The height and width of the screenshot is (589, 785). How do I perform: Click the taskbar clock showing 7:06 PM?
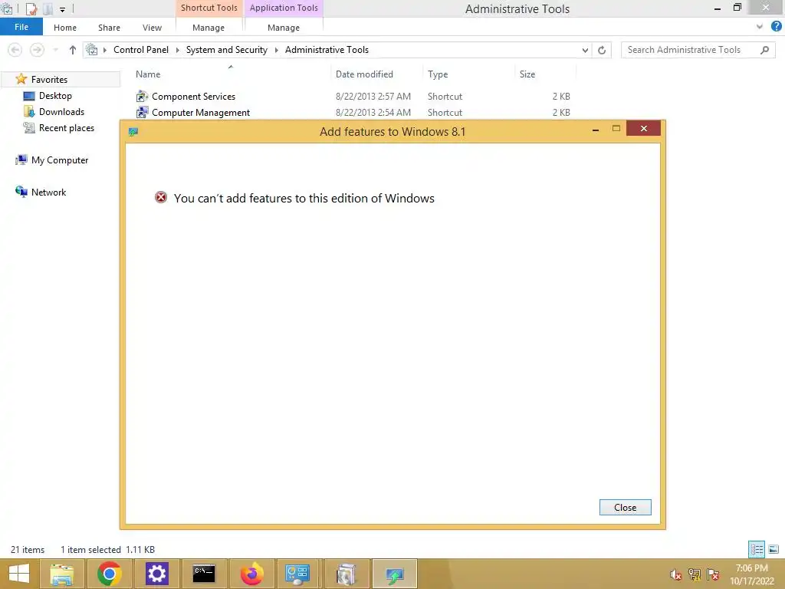click(x=751, y=574)
